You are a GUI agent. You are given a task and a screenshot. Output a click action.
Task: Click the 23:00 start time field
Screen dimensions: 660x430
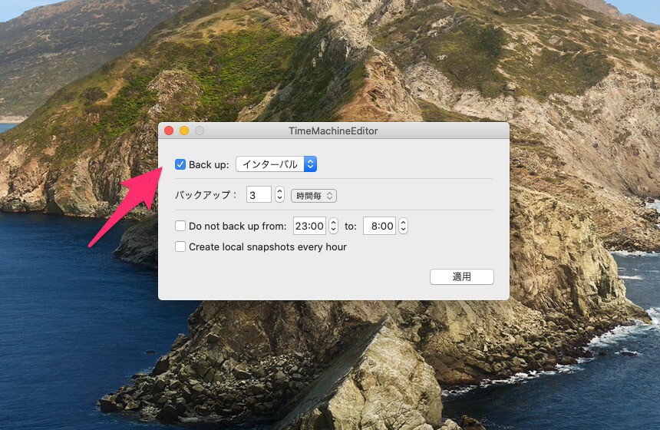coord(309,227)
